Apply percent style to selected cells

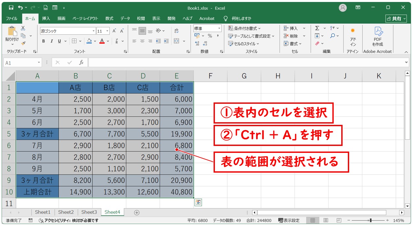pos(210,36)
